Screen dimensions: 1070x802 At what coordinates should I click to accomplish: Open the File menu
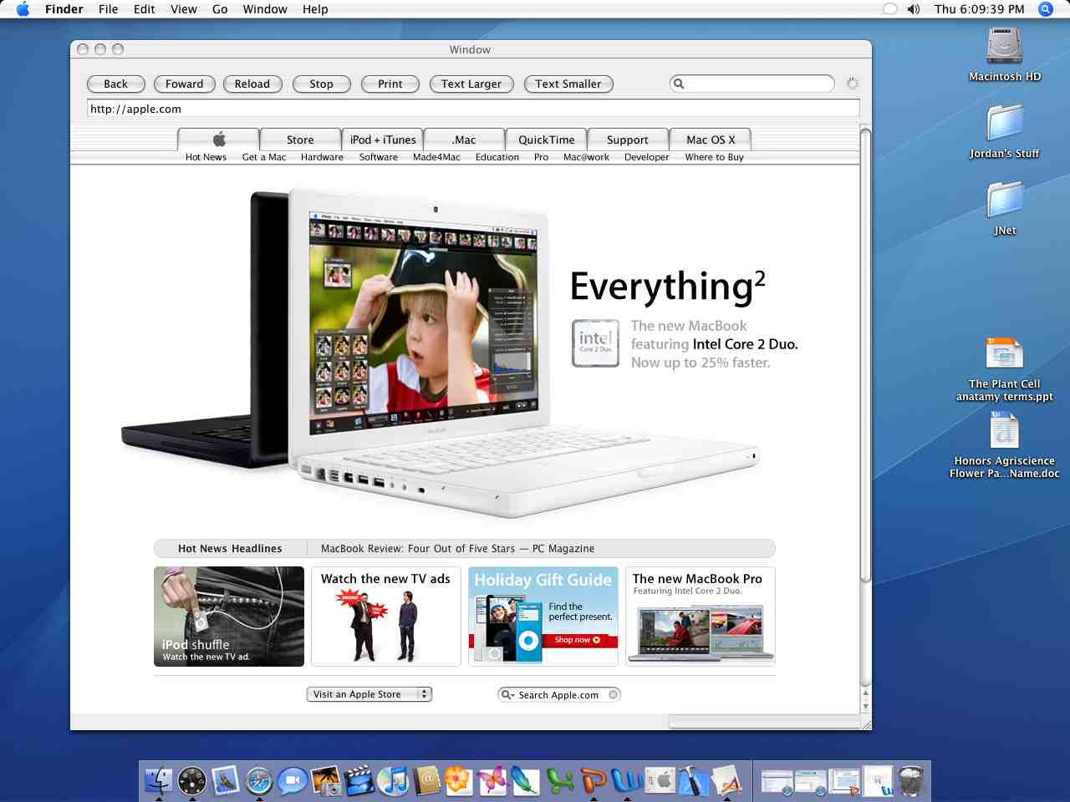coord(108,9)
